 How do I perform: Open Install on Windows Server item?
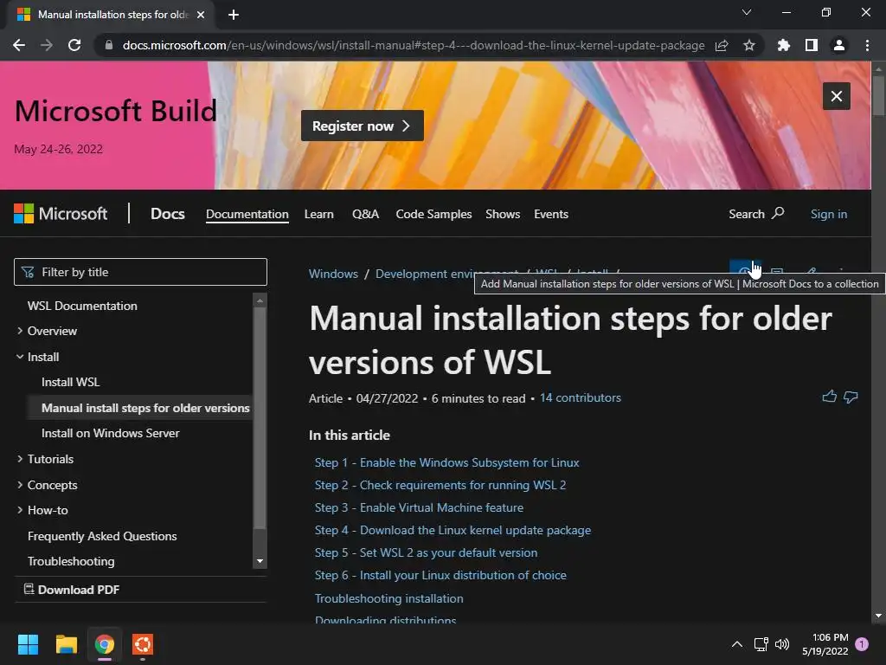pyautogui.click(x=110, y=433)
